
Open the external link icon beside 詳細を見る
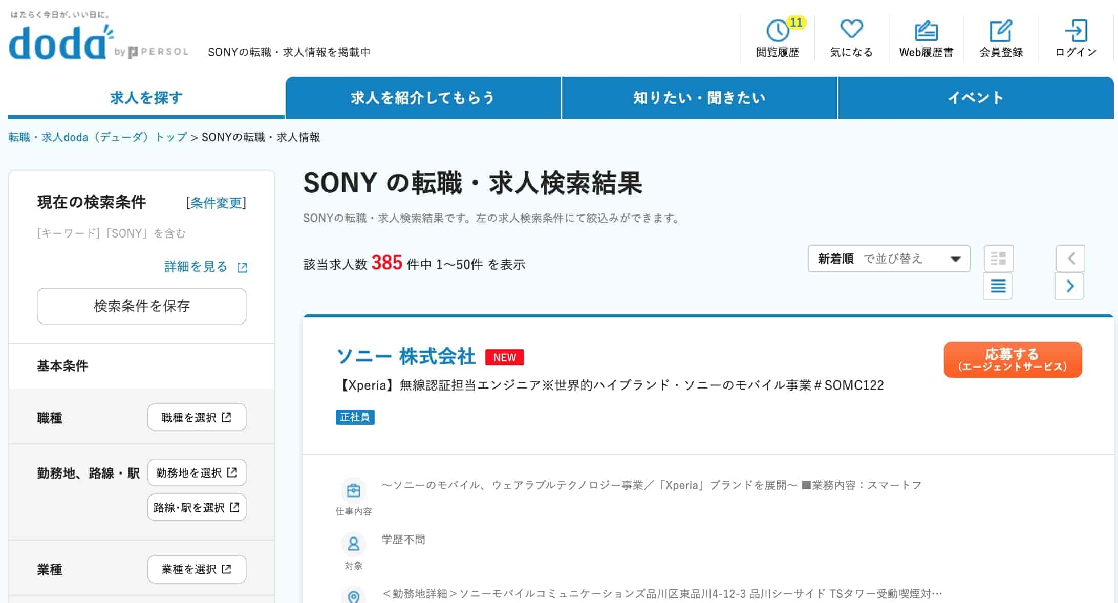242,267
